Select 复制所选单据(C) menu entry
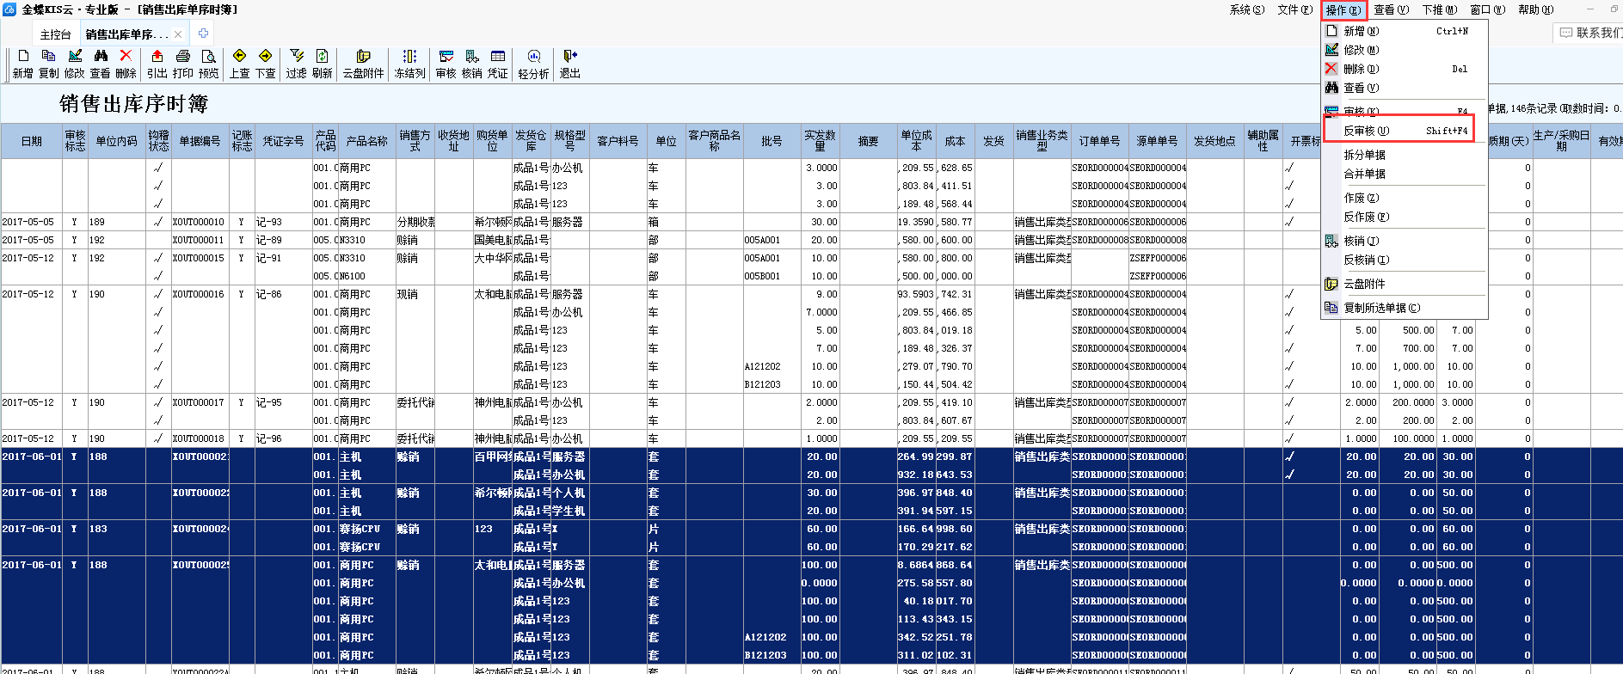 [x=1404, y=308]
